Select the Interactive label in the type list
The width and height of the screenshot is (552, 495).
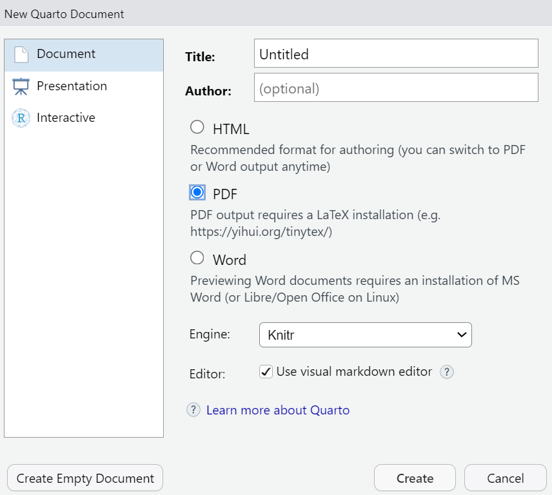pyautogui.click(x=66, y=118)
